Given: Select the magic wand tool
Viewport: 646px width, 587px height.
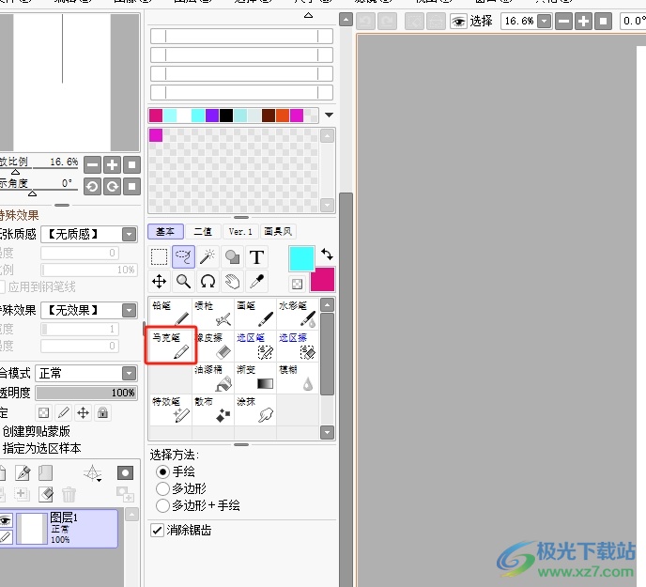Looking at the screenshot, I should pos(208,257).
